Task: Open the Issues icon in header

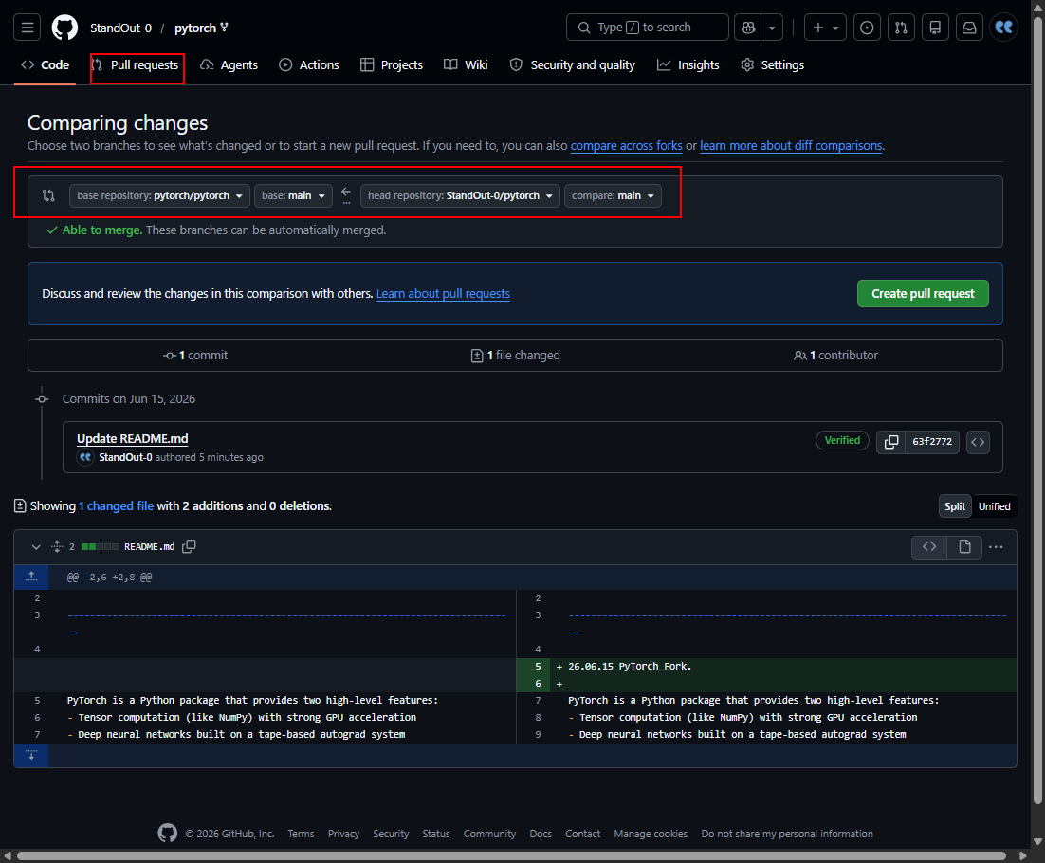Action: (867, 28)
